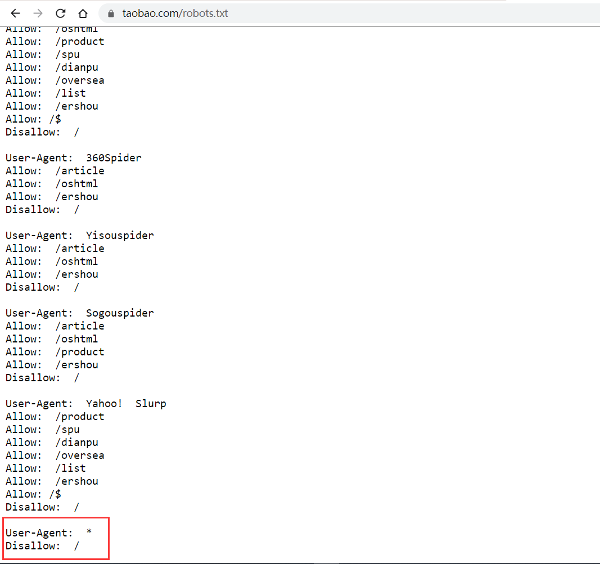600x564 pixels.
Task: Click the browser forward arrow
Action: [38, 13]
